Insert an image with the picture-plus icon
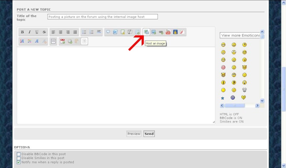Screen dimensions: 286x168 click(154, 32)
